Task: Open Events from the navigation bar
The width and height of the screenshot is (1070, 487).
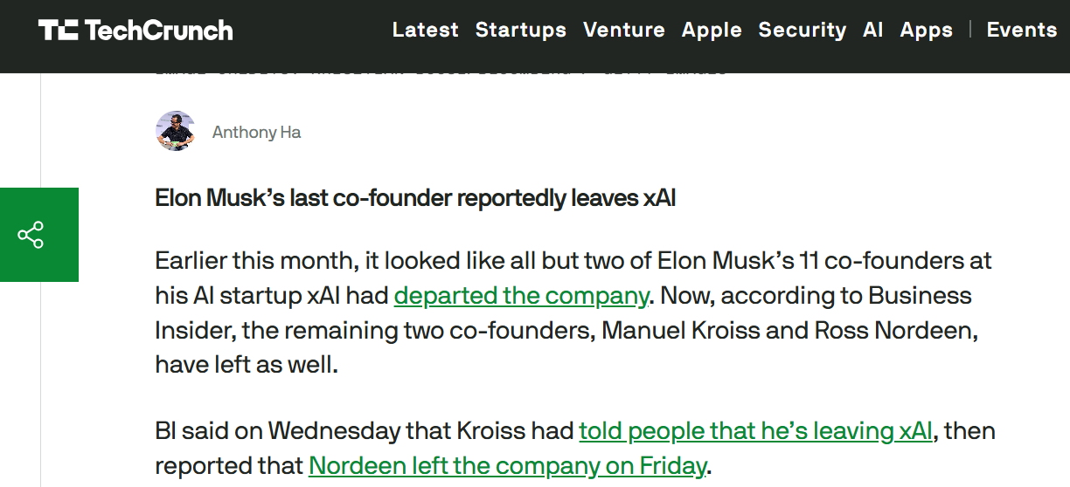Action: pyautogui.click(x=1022, y=30)
